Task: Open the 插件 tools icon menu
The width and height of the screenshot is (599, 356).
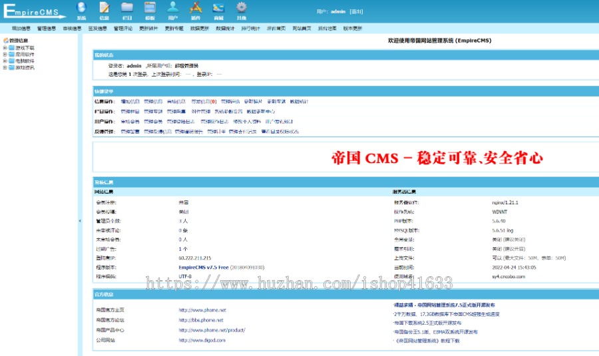Action: (196, 11)
